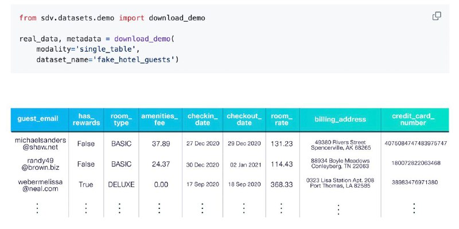
Task: Click the amenities fee 24.37 cell
Action: point(161,164)
